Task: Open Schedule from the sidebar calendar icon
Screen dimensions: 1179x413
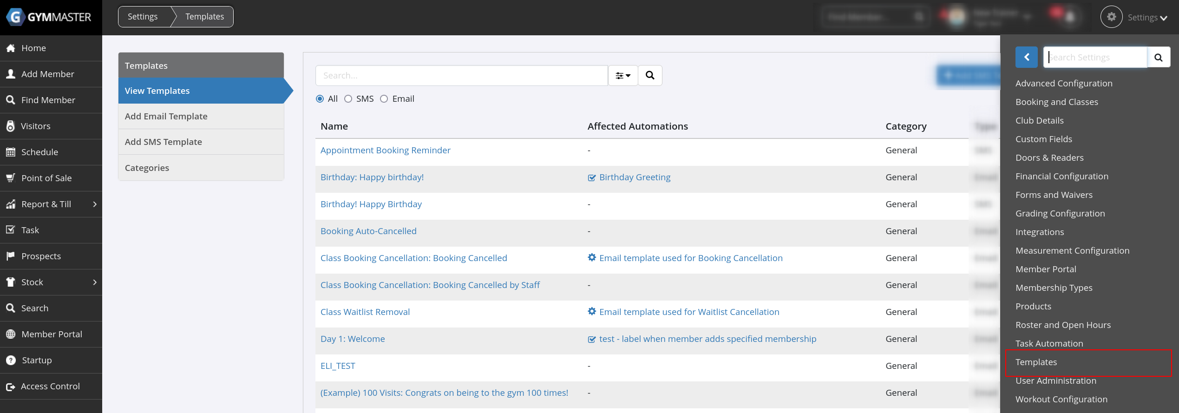Action: click(11, 152)
